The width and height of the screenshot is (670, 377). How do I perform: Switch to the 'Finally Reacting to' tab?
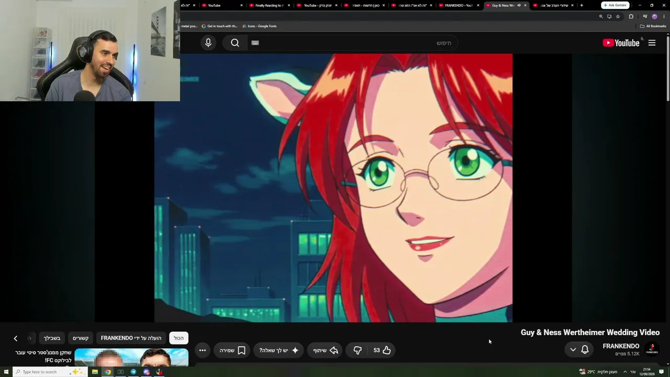269,5
